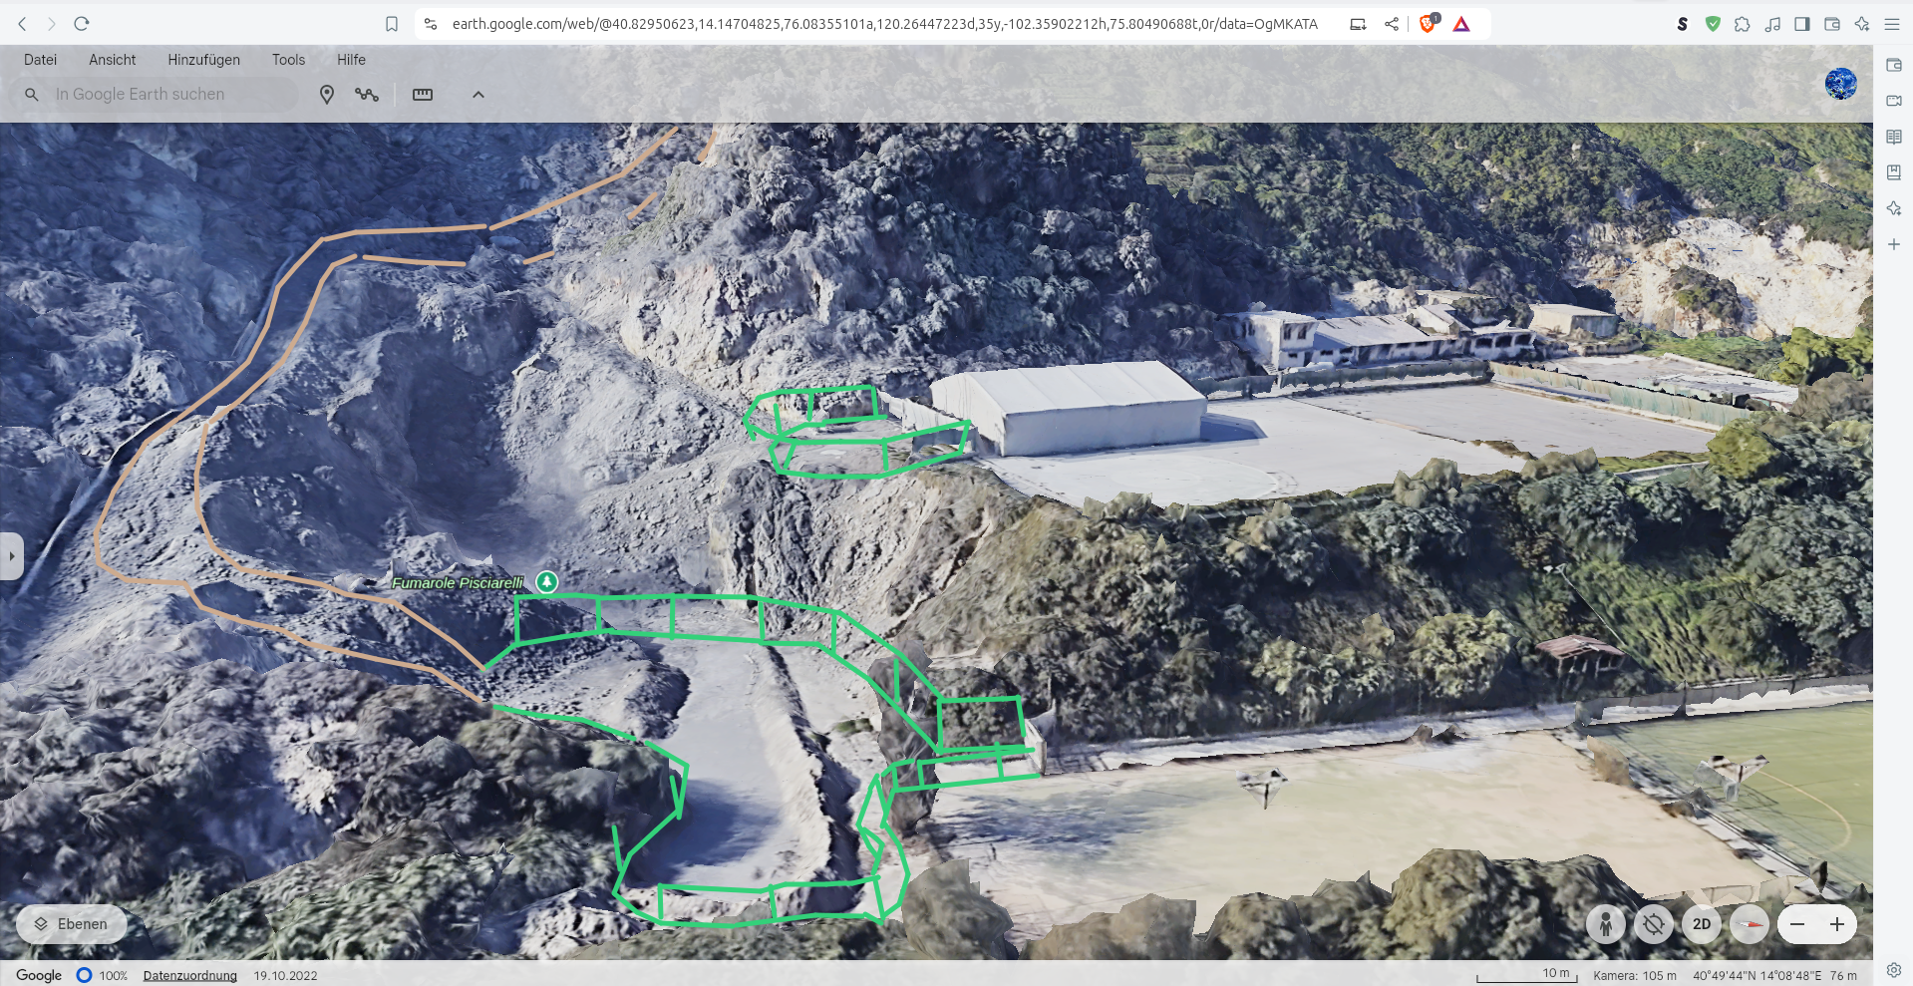Bookmark this page with the bookmark icon

tap(392, 24)
